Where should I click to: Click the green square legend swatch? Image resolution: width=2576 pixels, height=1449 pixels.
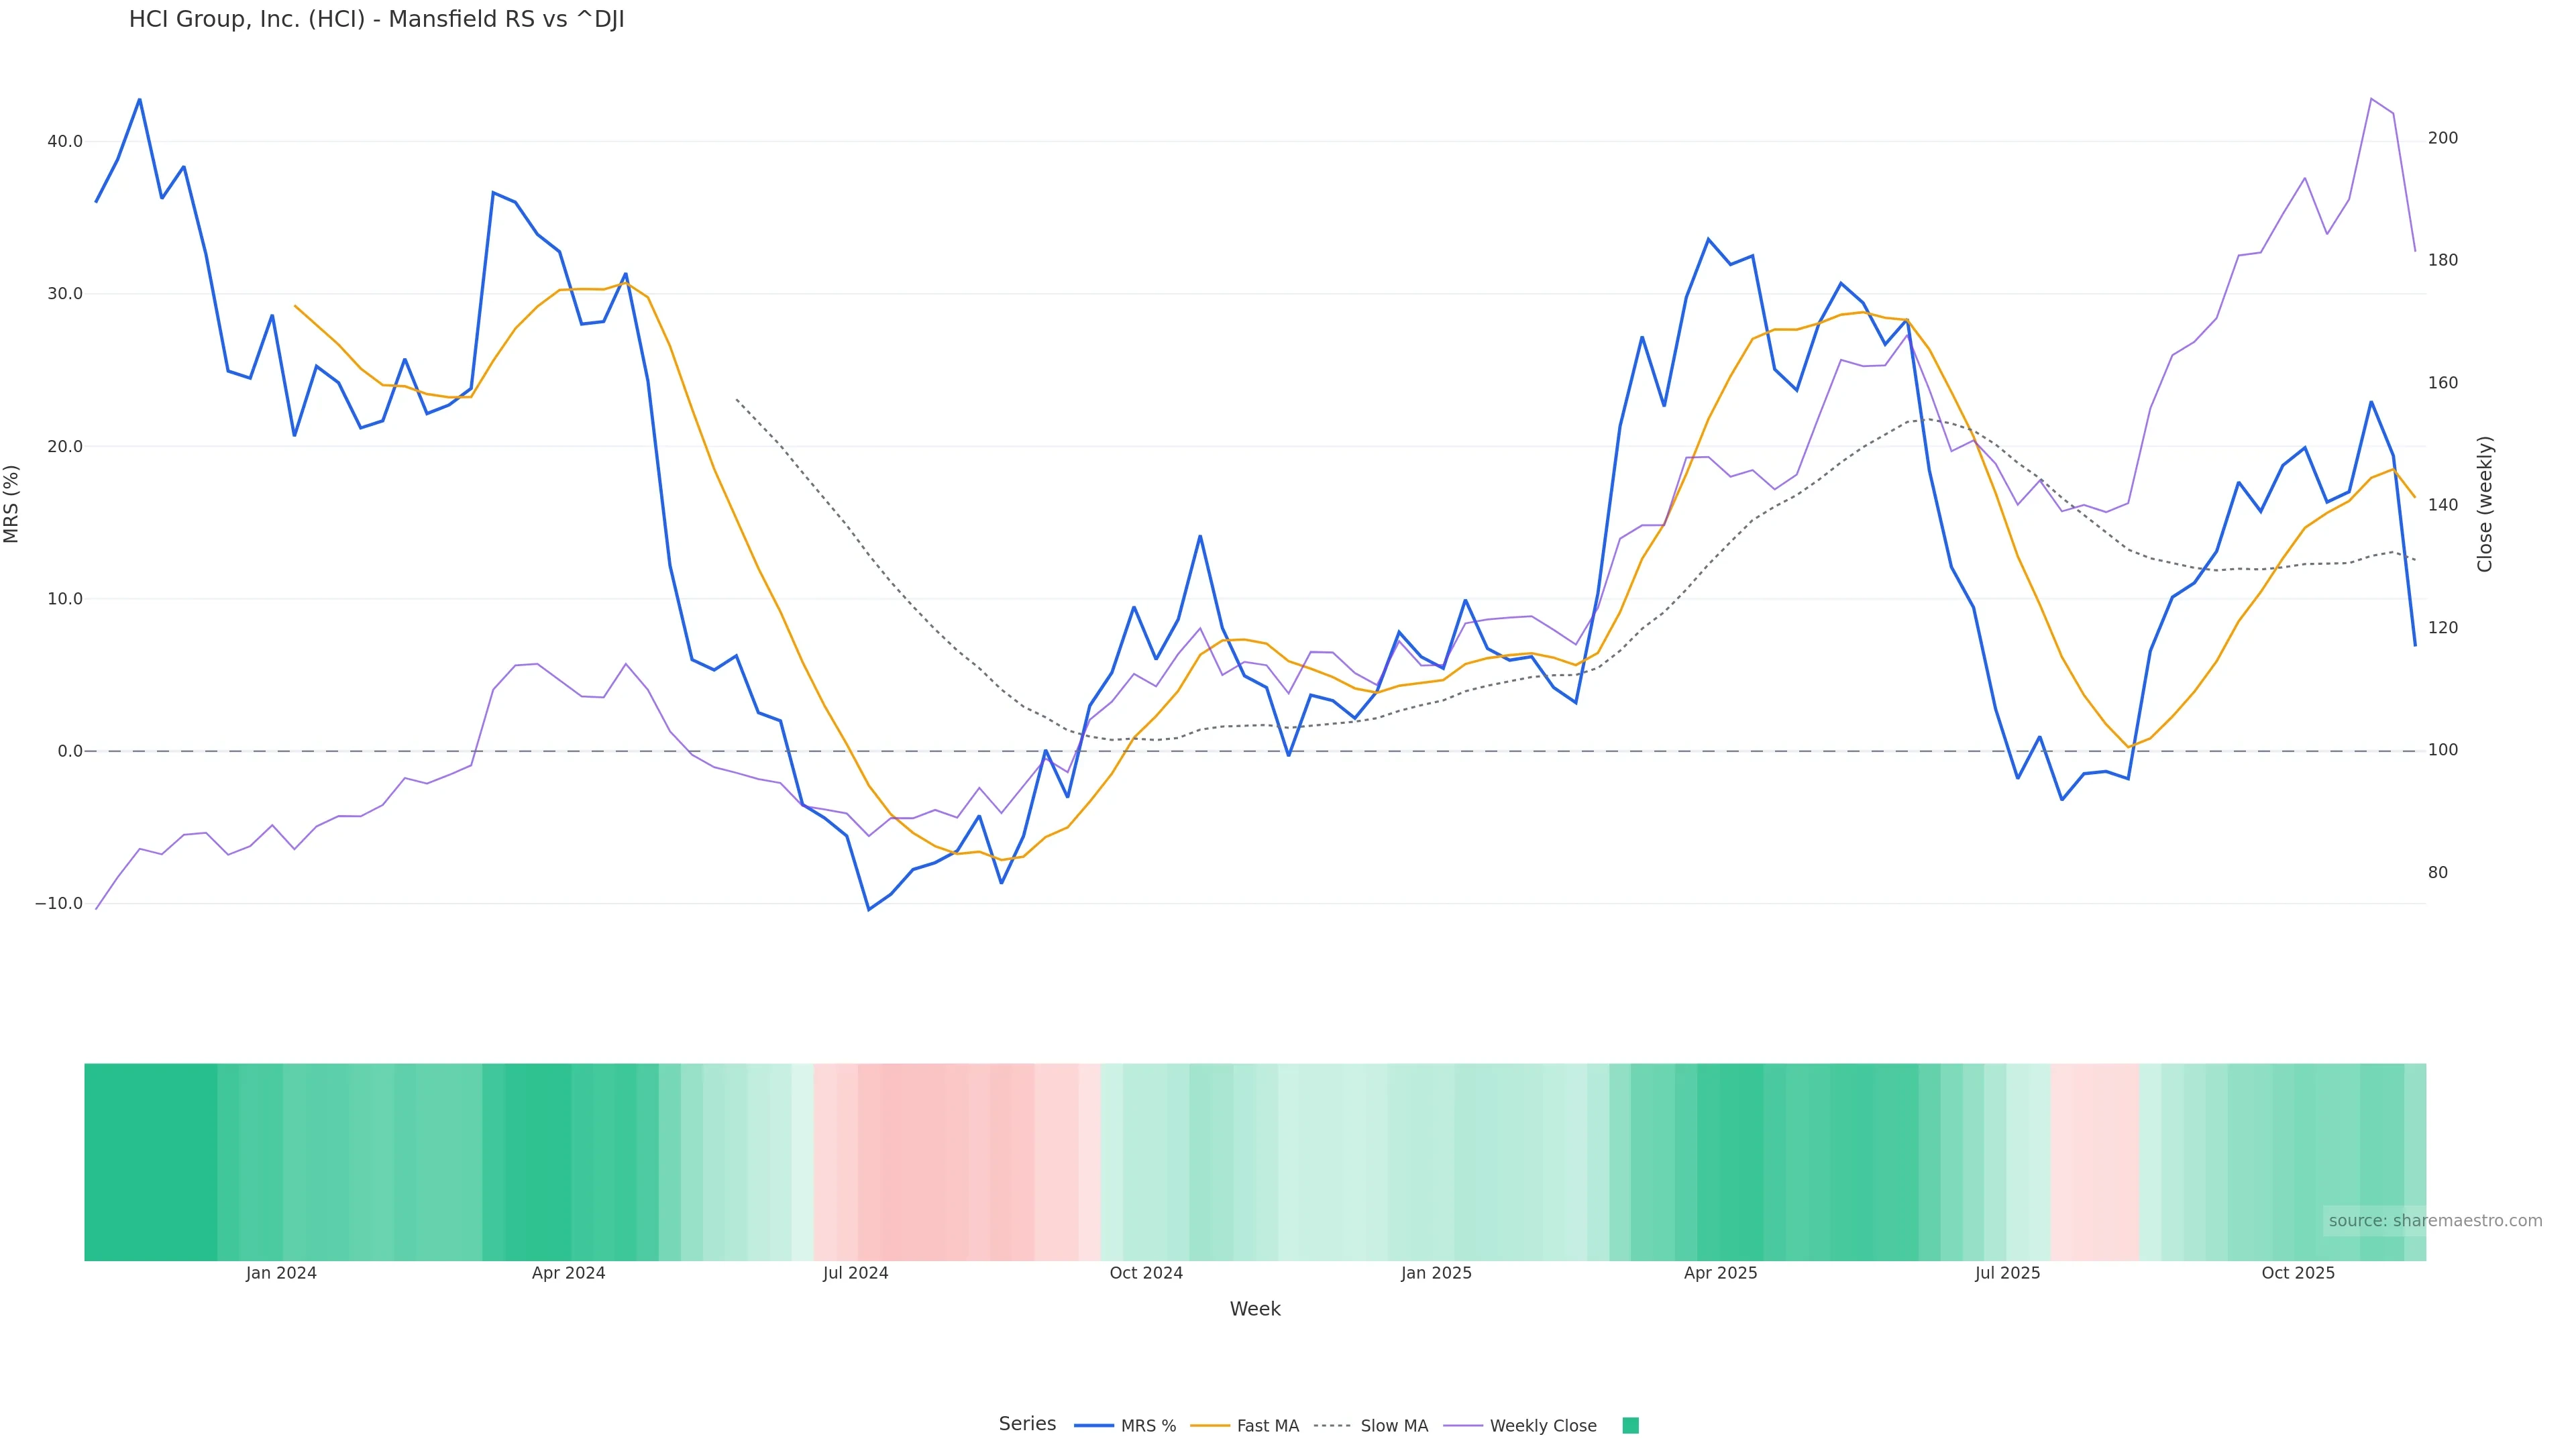click(x=1630, y=1426)
